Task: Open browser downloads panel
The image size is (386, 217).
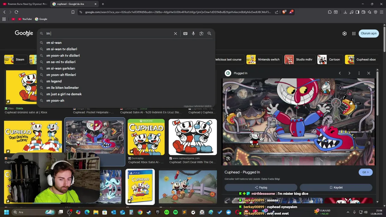Action: pyautogui.click(x=345, y=12)
